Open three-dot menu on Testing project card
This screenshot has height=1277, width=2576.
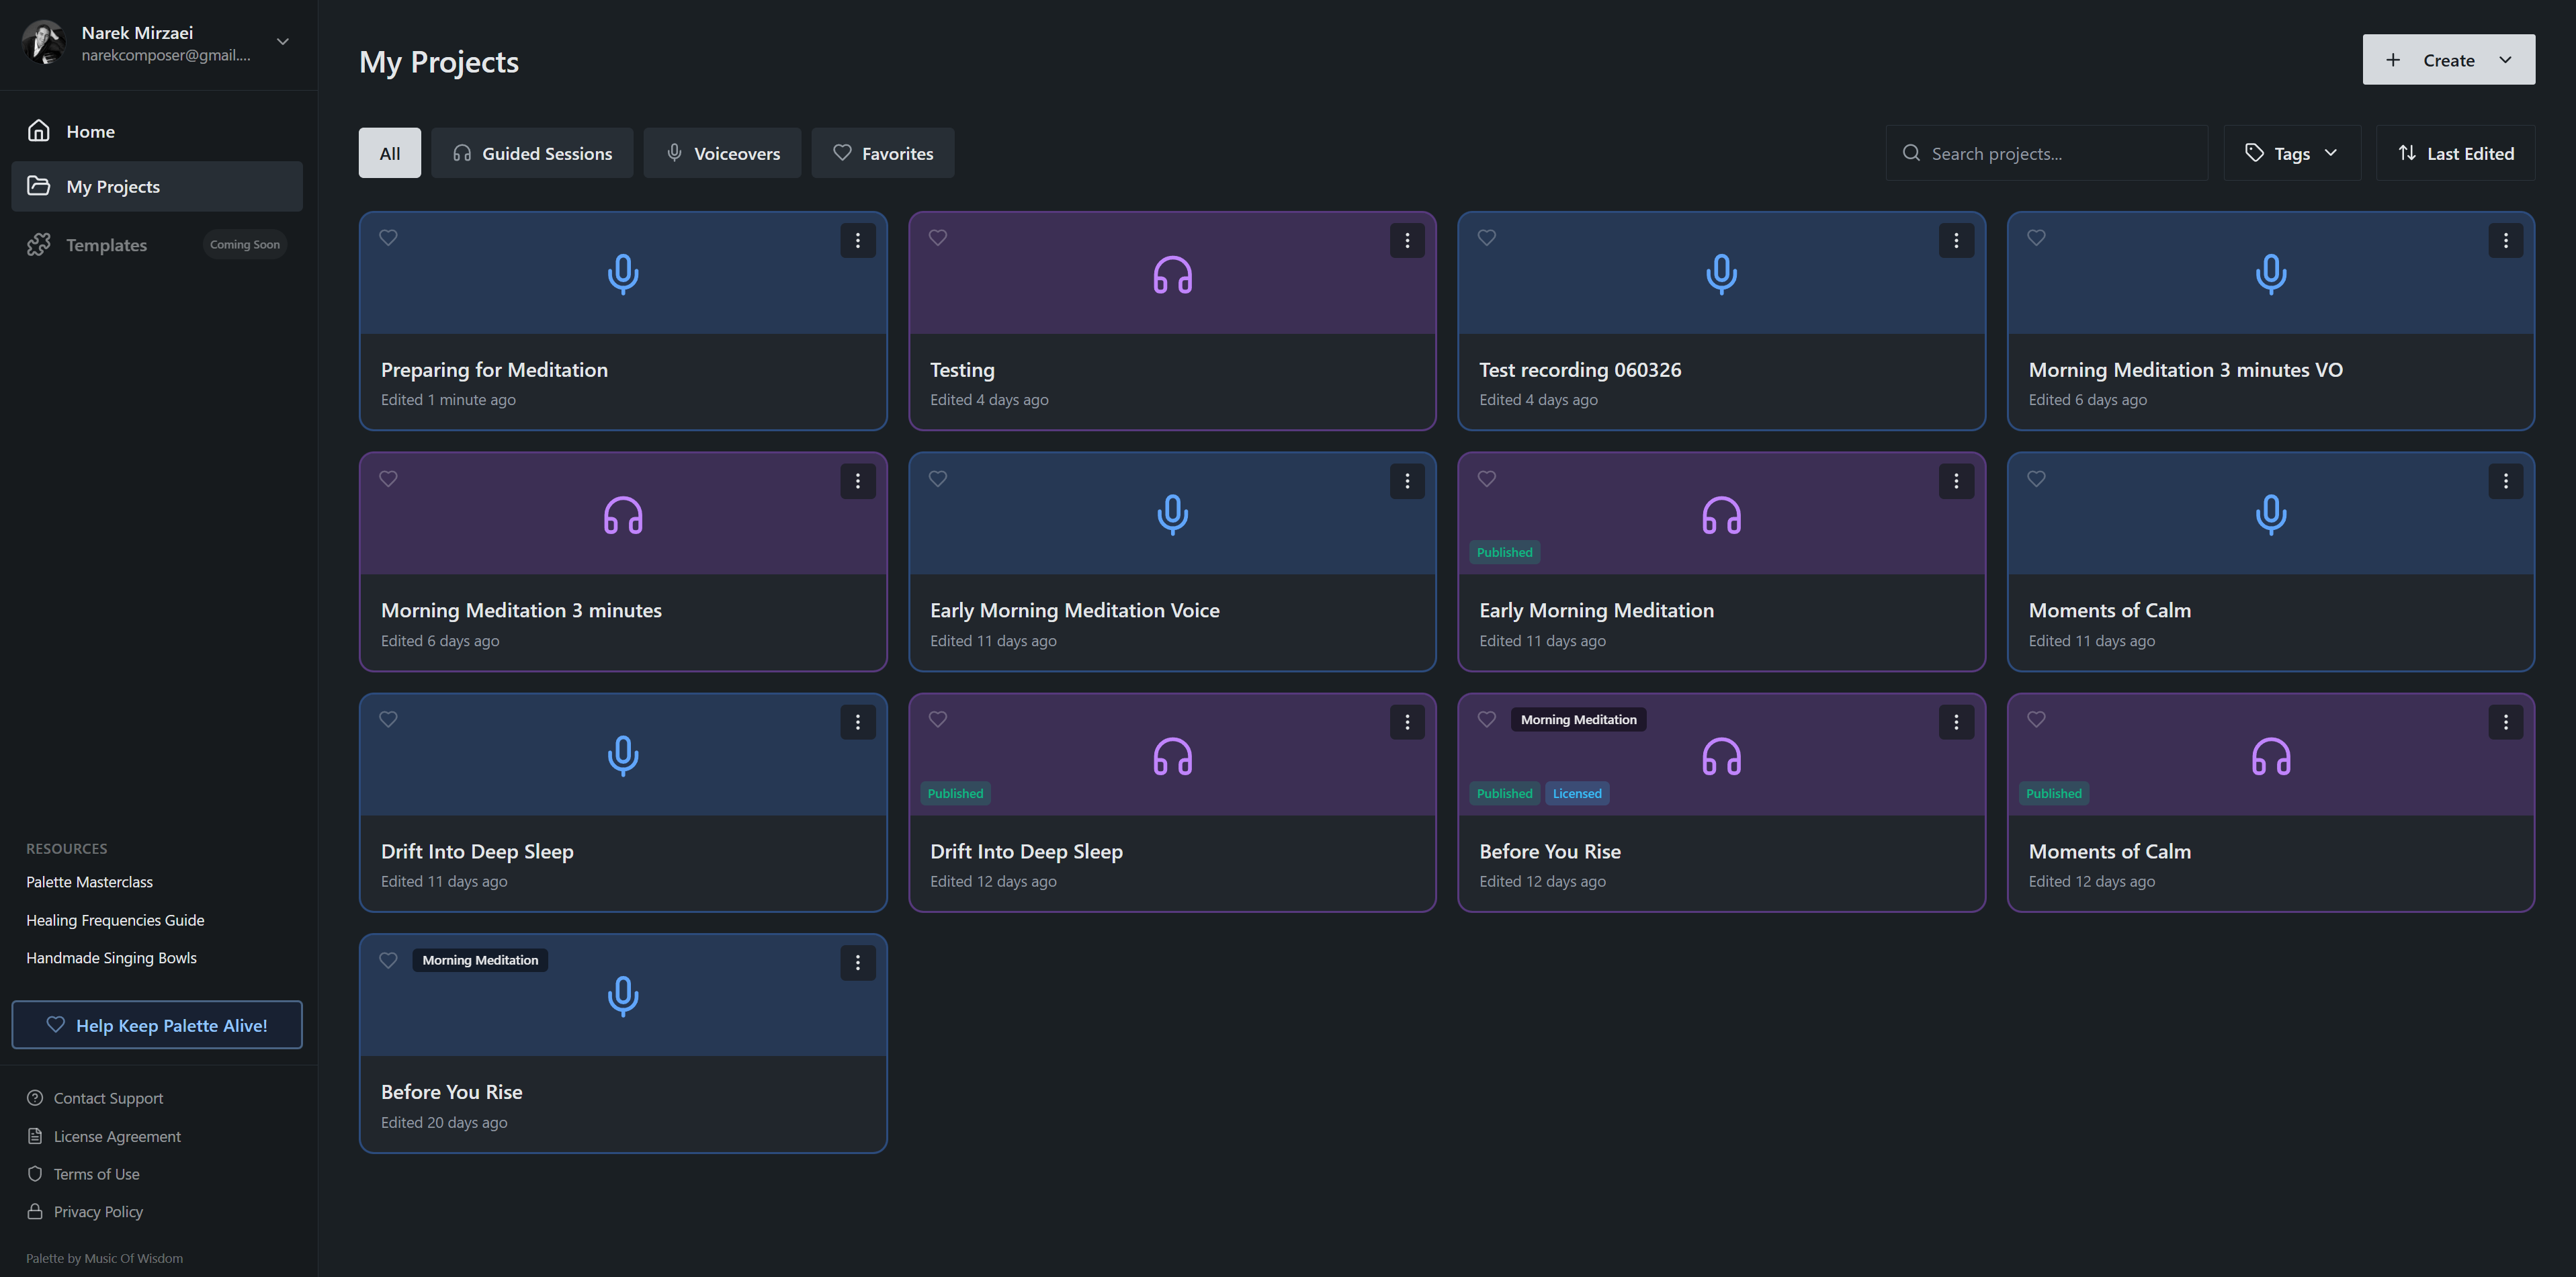(1406, 240)
